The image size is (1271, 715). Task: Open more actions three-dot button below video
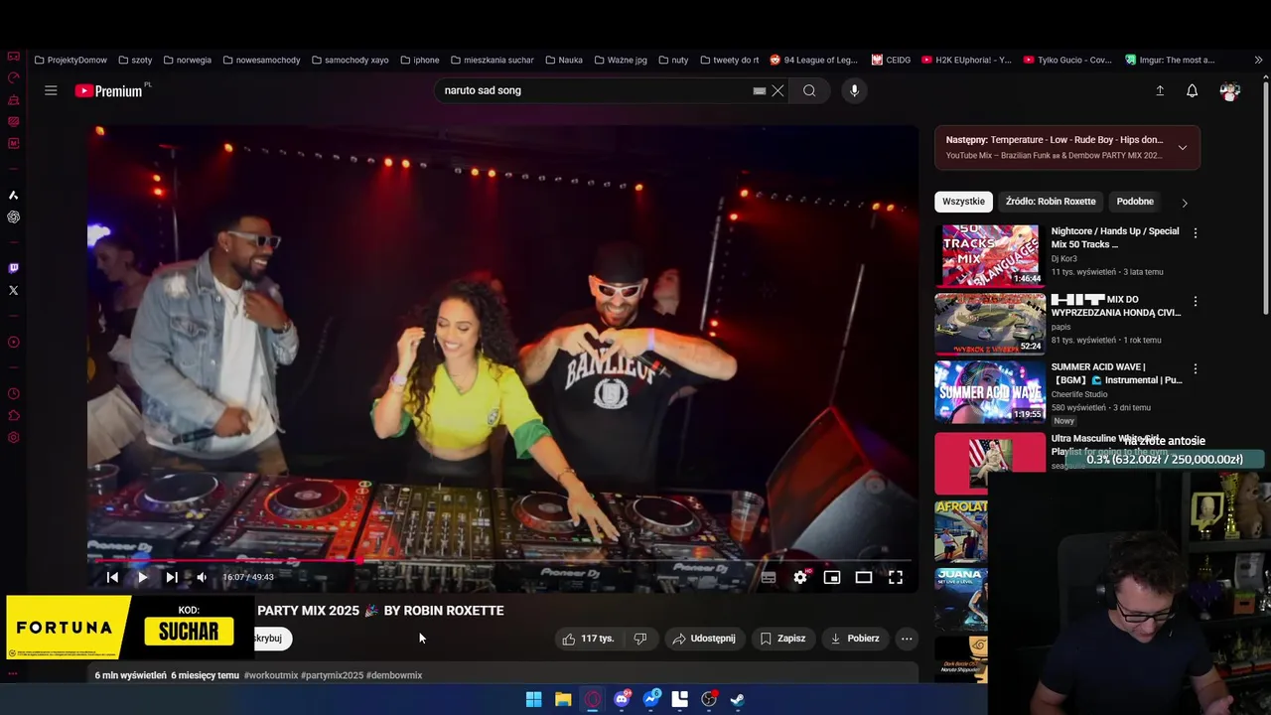coord(907,639)
